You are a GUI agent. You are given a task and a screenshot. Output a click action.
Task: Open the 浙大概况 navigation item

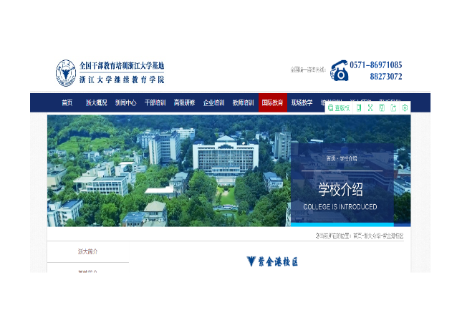96,102
